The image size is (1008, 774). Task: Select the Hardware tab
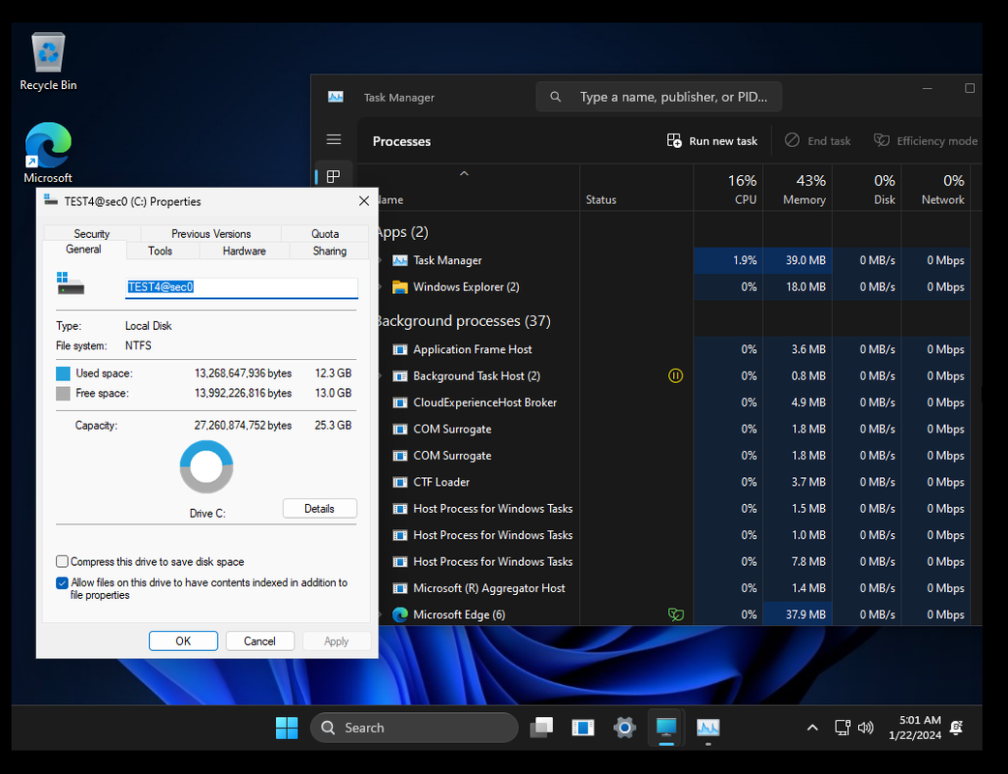tap(244, 251)
